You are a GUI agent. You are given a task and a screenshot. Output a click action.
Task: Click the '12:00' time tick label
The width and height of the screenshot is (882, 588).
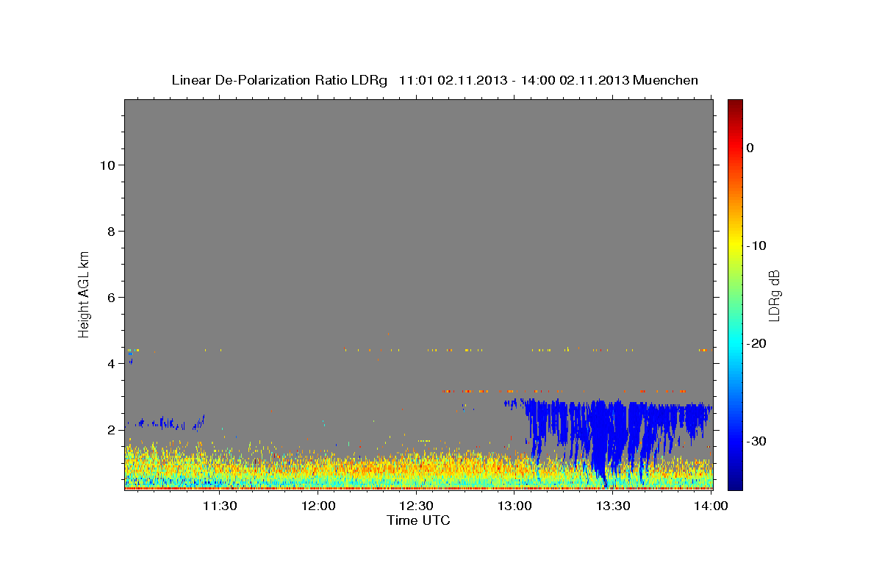point(319,506)
